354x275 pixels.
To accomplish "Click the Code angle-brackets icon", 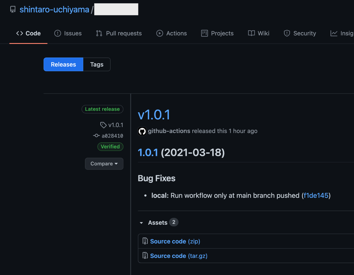I will (x=20, y=33).
